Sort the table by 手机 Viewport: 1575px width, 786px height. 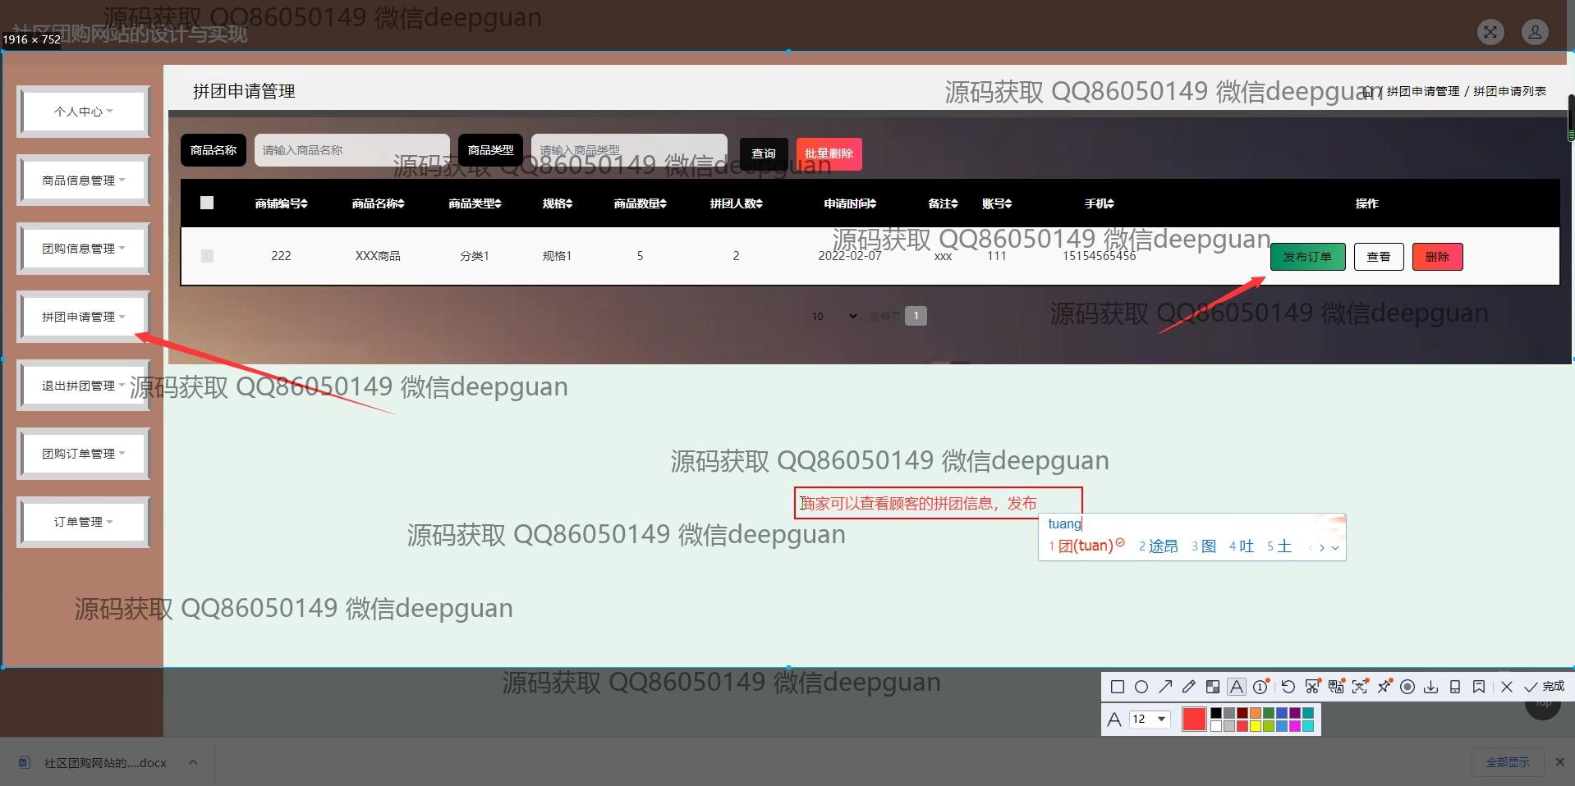[x=1099, y=203]
